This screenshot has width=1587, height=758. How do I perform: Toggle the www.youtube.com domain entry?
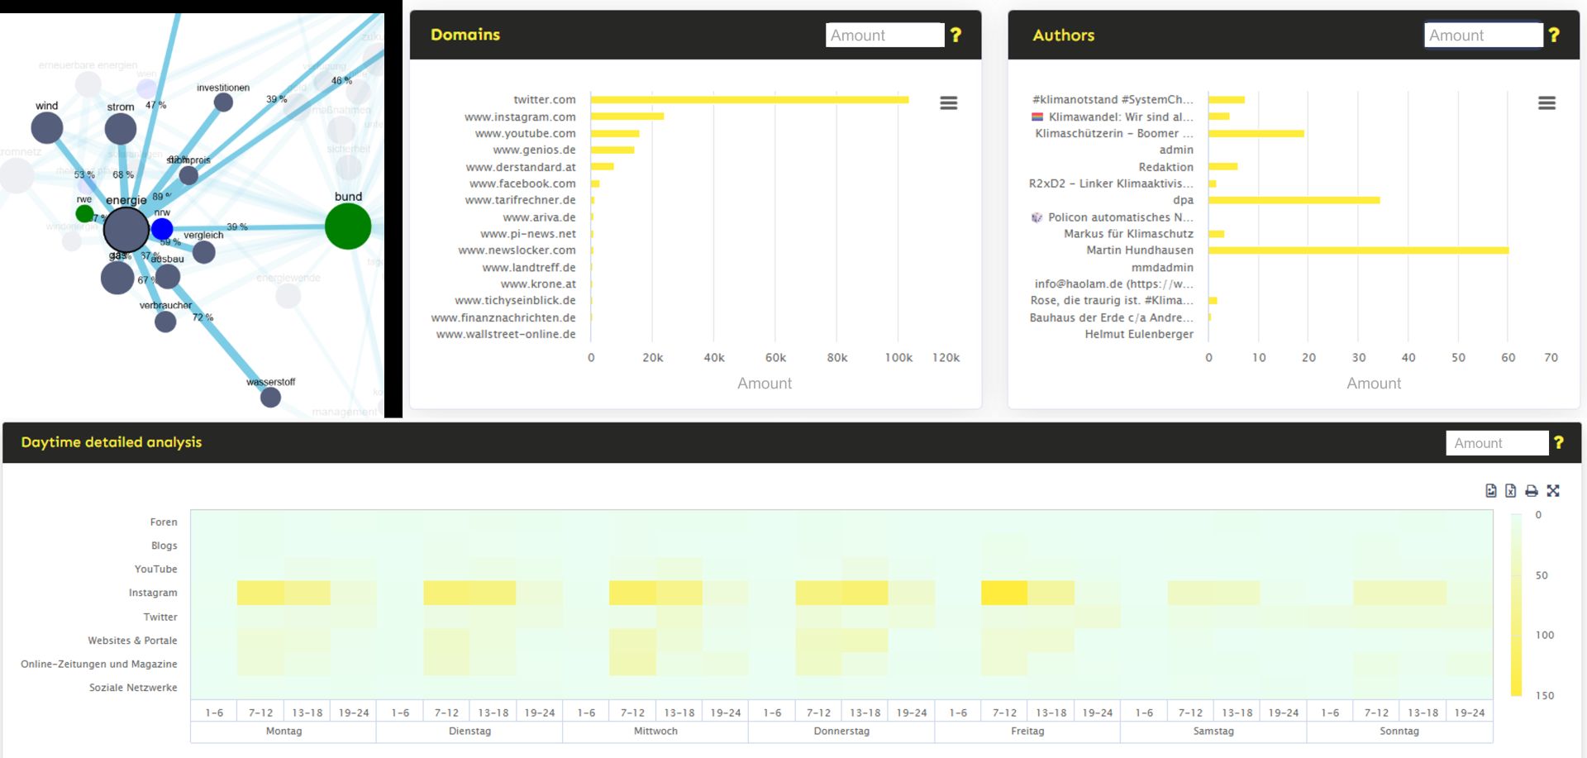pyautogui.click(x=526, y=133)
